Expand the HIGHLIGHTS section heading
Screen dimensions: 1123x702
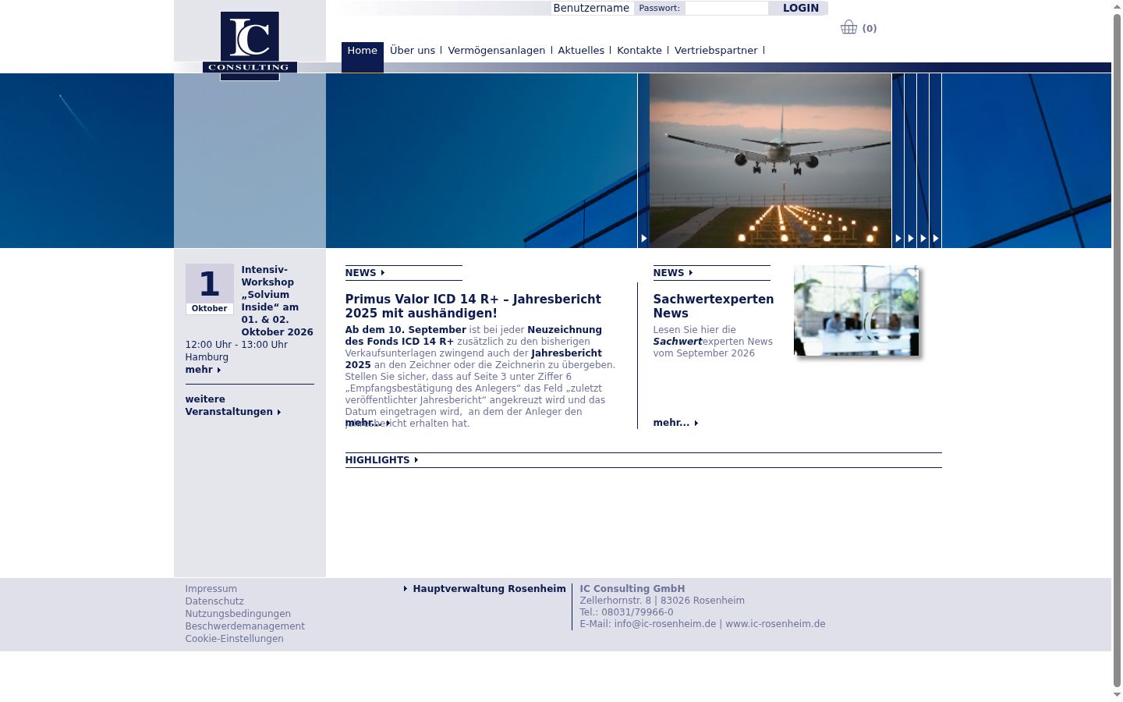click(x=382, y=460)
